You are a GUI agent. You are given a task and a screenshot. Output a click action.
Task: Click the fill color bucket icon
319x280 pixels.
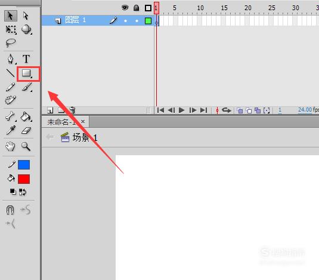[x=11, y=179]
